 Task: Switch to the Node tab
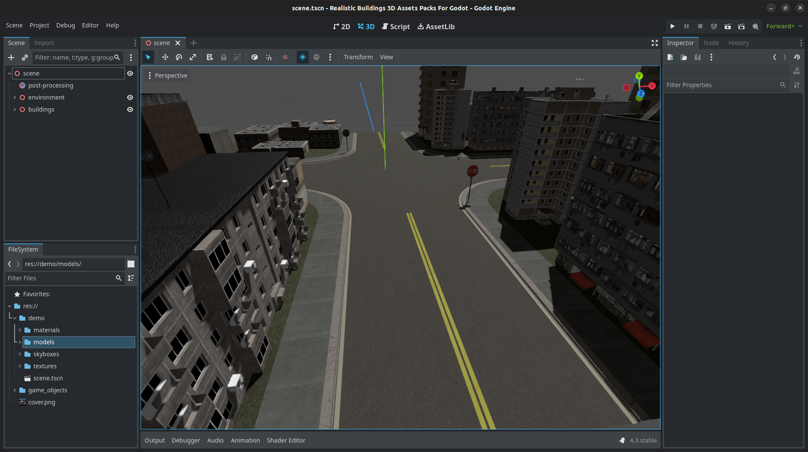click(711, 43)
